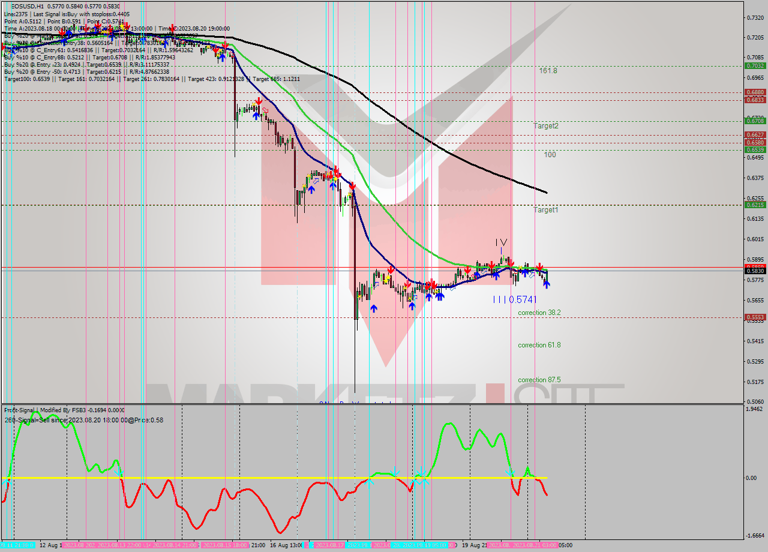Click the Profit-Signal indicator title

(64, 410)
